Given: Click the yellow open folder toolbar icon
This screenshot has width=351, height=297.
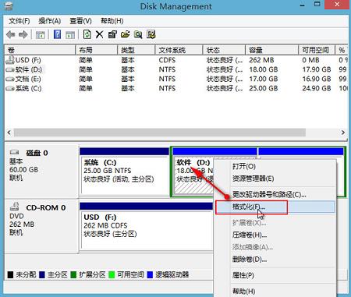Looking at the screenshot, I should pos(125,34).
